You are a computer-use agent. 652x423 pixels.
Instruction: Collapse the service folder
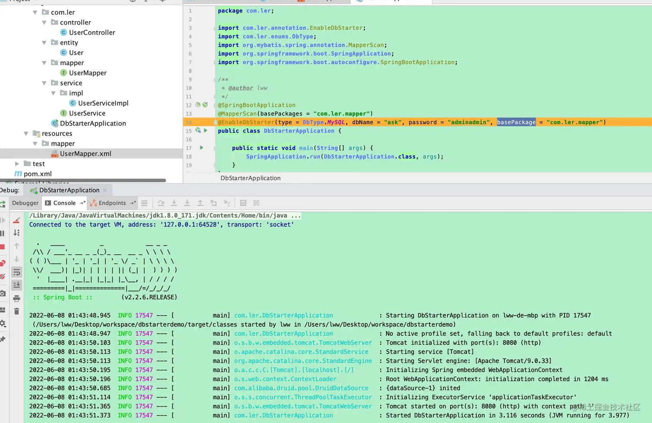tap(44, 83)
